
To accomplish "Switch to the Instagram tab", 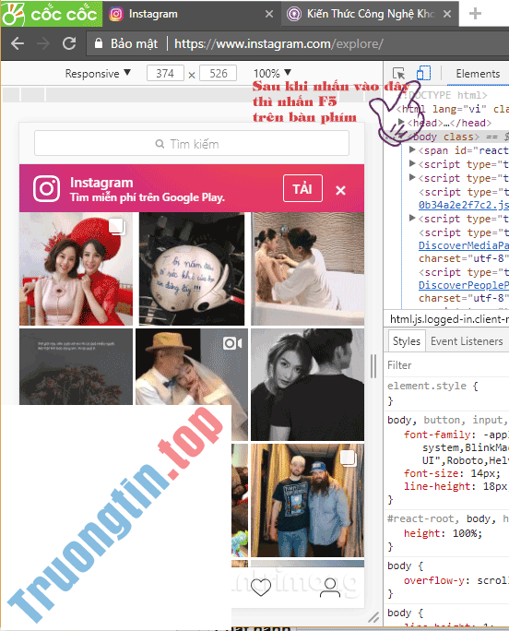I will click(x=191, y=14).
